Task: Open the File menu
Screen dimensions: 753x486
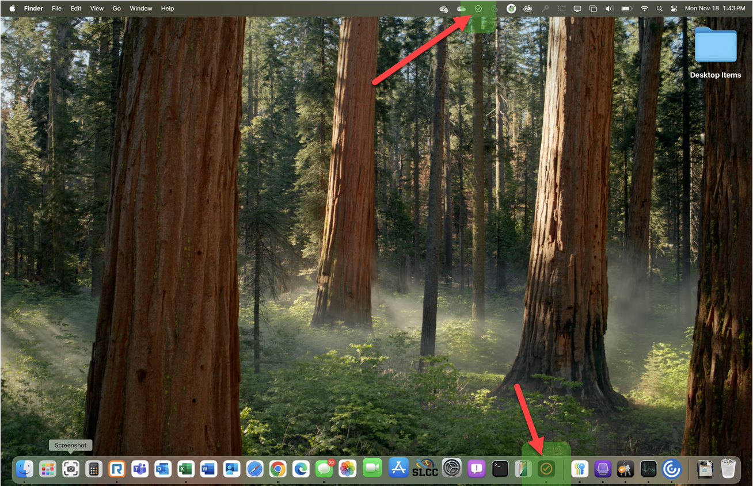Action: 56,9
